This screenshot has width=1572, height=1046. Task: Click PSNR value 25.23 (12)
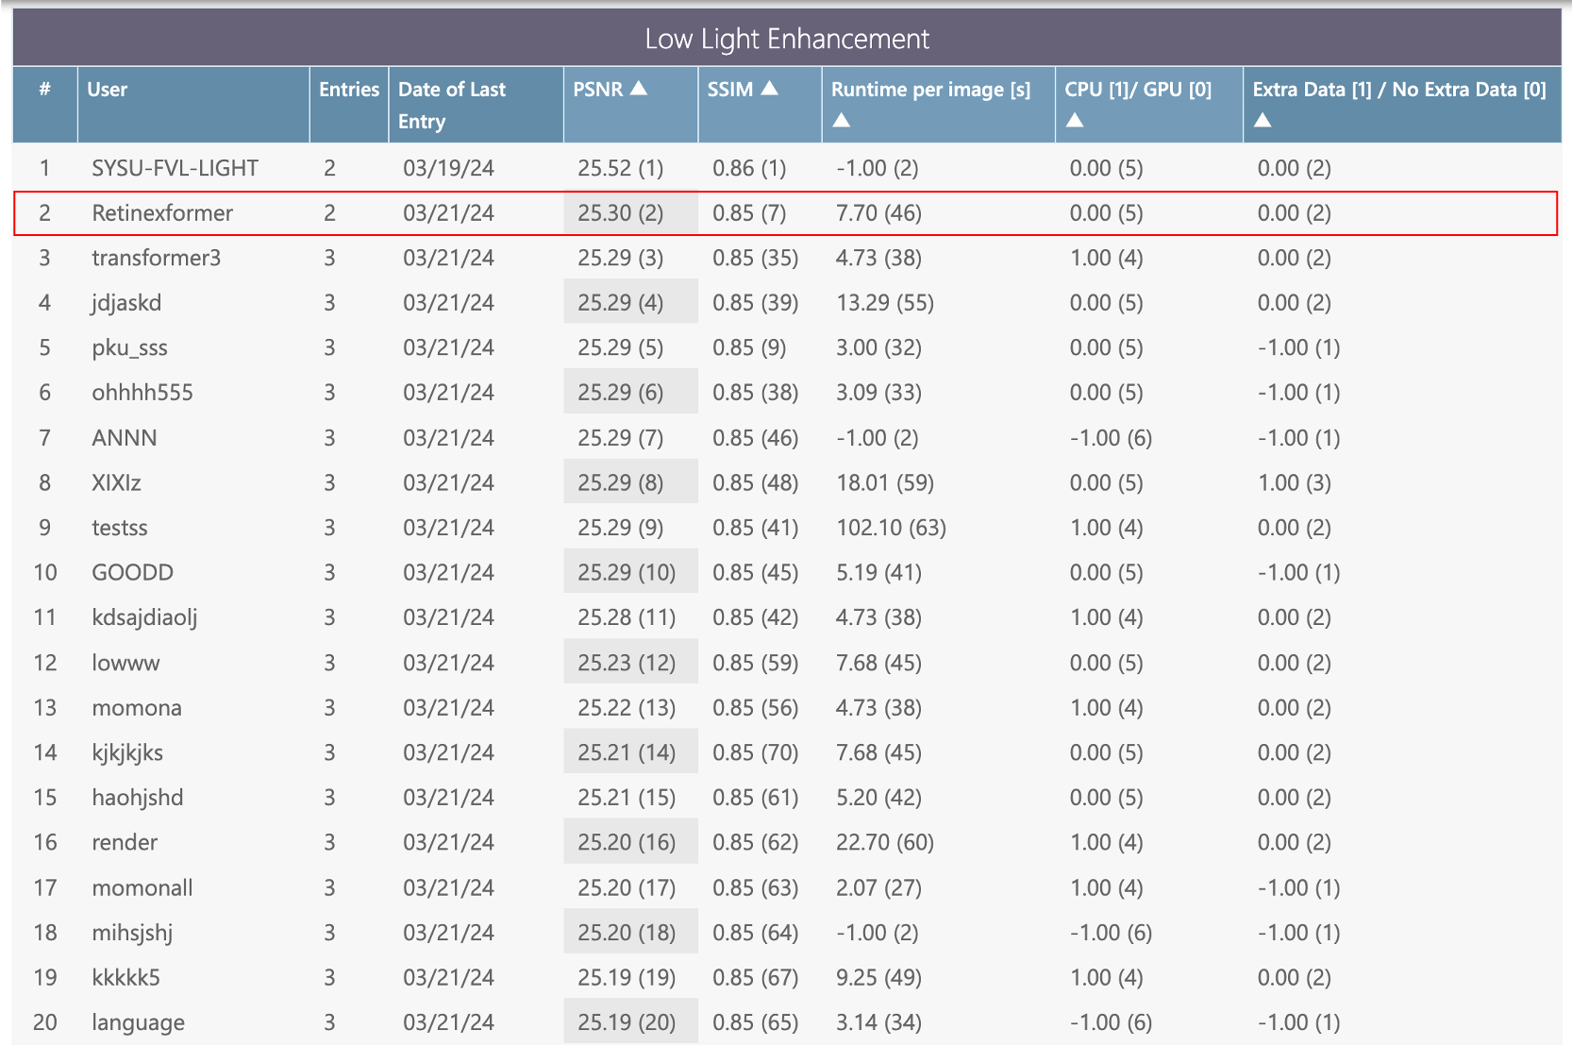627,663
